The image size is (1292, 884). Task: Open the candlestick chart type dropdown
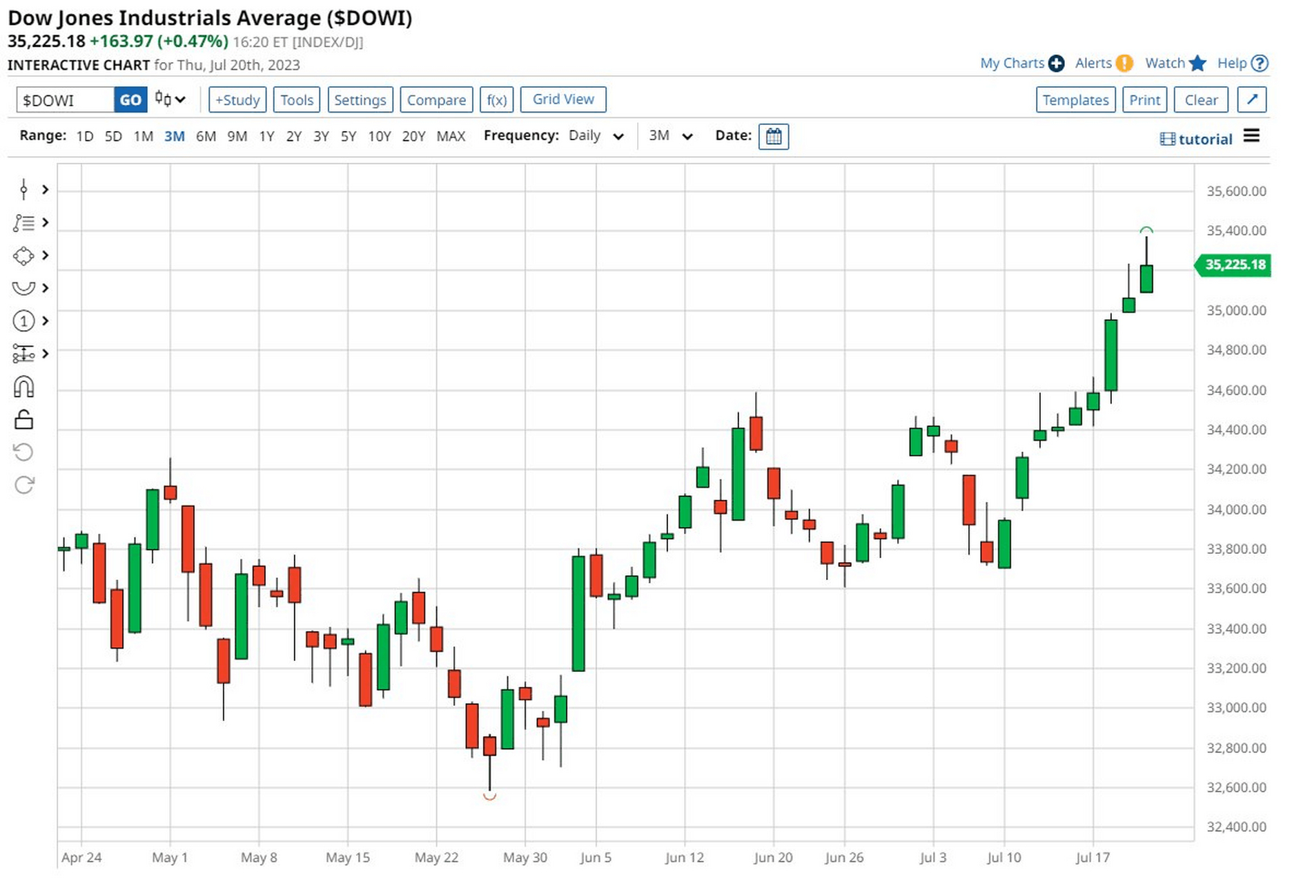pyautogui.click(x=170, y=99)
